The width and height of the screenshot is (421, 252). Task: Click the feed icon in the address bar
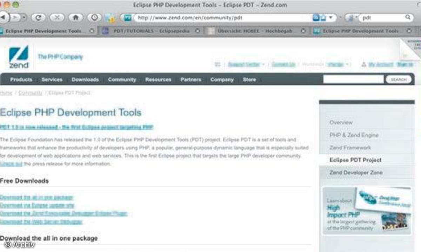316,17
